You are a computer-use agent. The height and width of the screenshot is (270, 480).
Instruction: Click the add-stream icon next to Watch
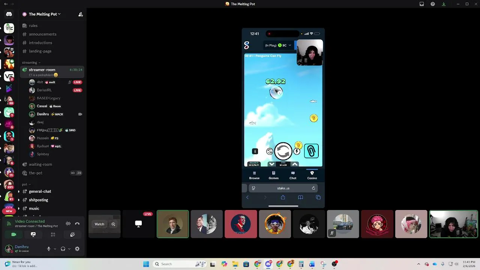pos(113,224)
